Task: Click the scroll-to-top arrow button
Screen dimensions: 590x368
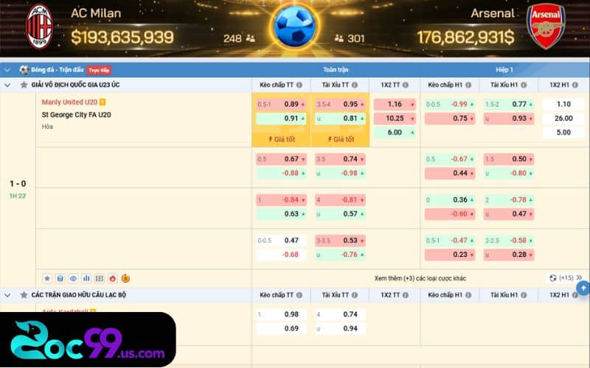Action: pos(581,288)
